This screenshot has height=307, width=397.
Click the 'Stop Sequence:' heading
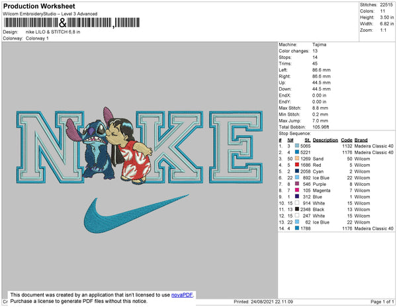point(294,134)
